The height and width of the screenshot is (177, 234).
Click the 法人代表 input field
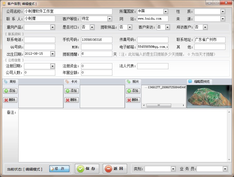[153, 66]
